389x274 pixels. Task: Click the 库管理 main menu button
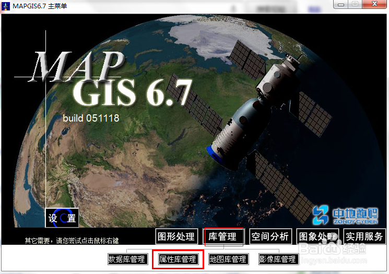point(223,236)
